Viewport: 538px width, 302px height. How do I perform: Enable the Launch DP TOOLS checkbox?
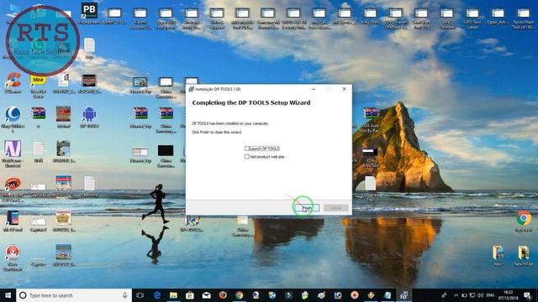(246, 148)
